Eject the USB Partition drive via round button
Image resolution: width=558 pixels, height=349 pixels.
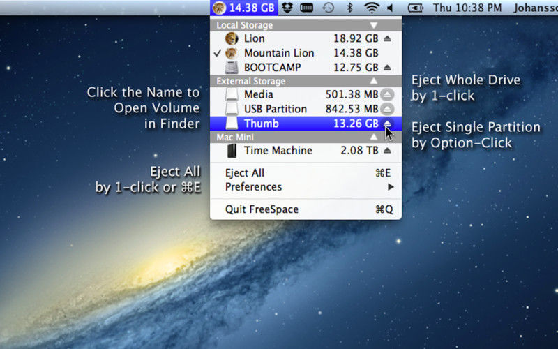[387, 109]
